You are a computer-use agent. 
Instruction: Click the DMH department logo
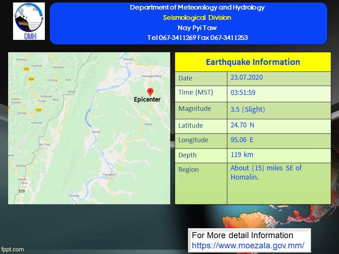29,21
